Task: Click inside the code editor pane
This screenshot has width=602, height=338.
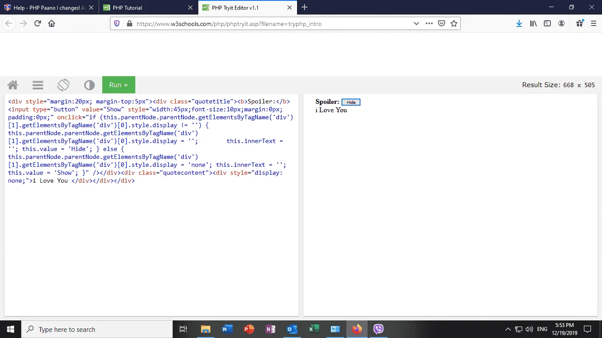Action: point(152,205)
